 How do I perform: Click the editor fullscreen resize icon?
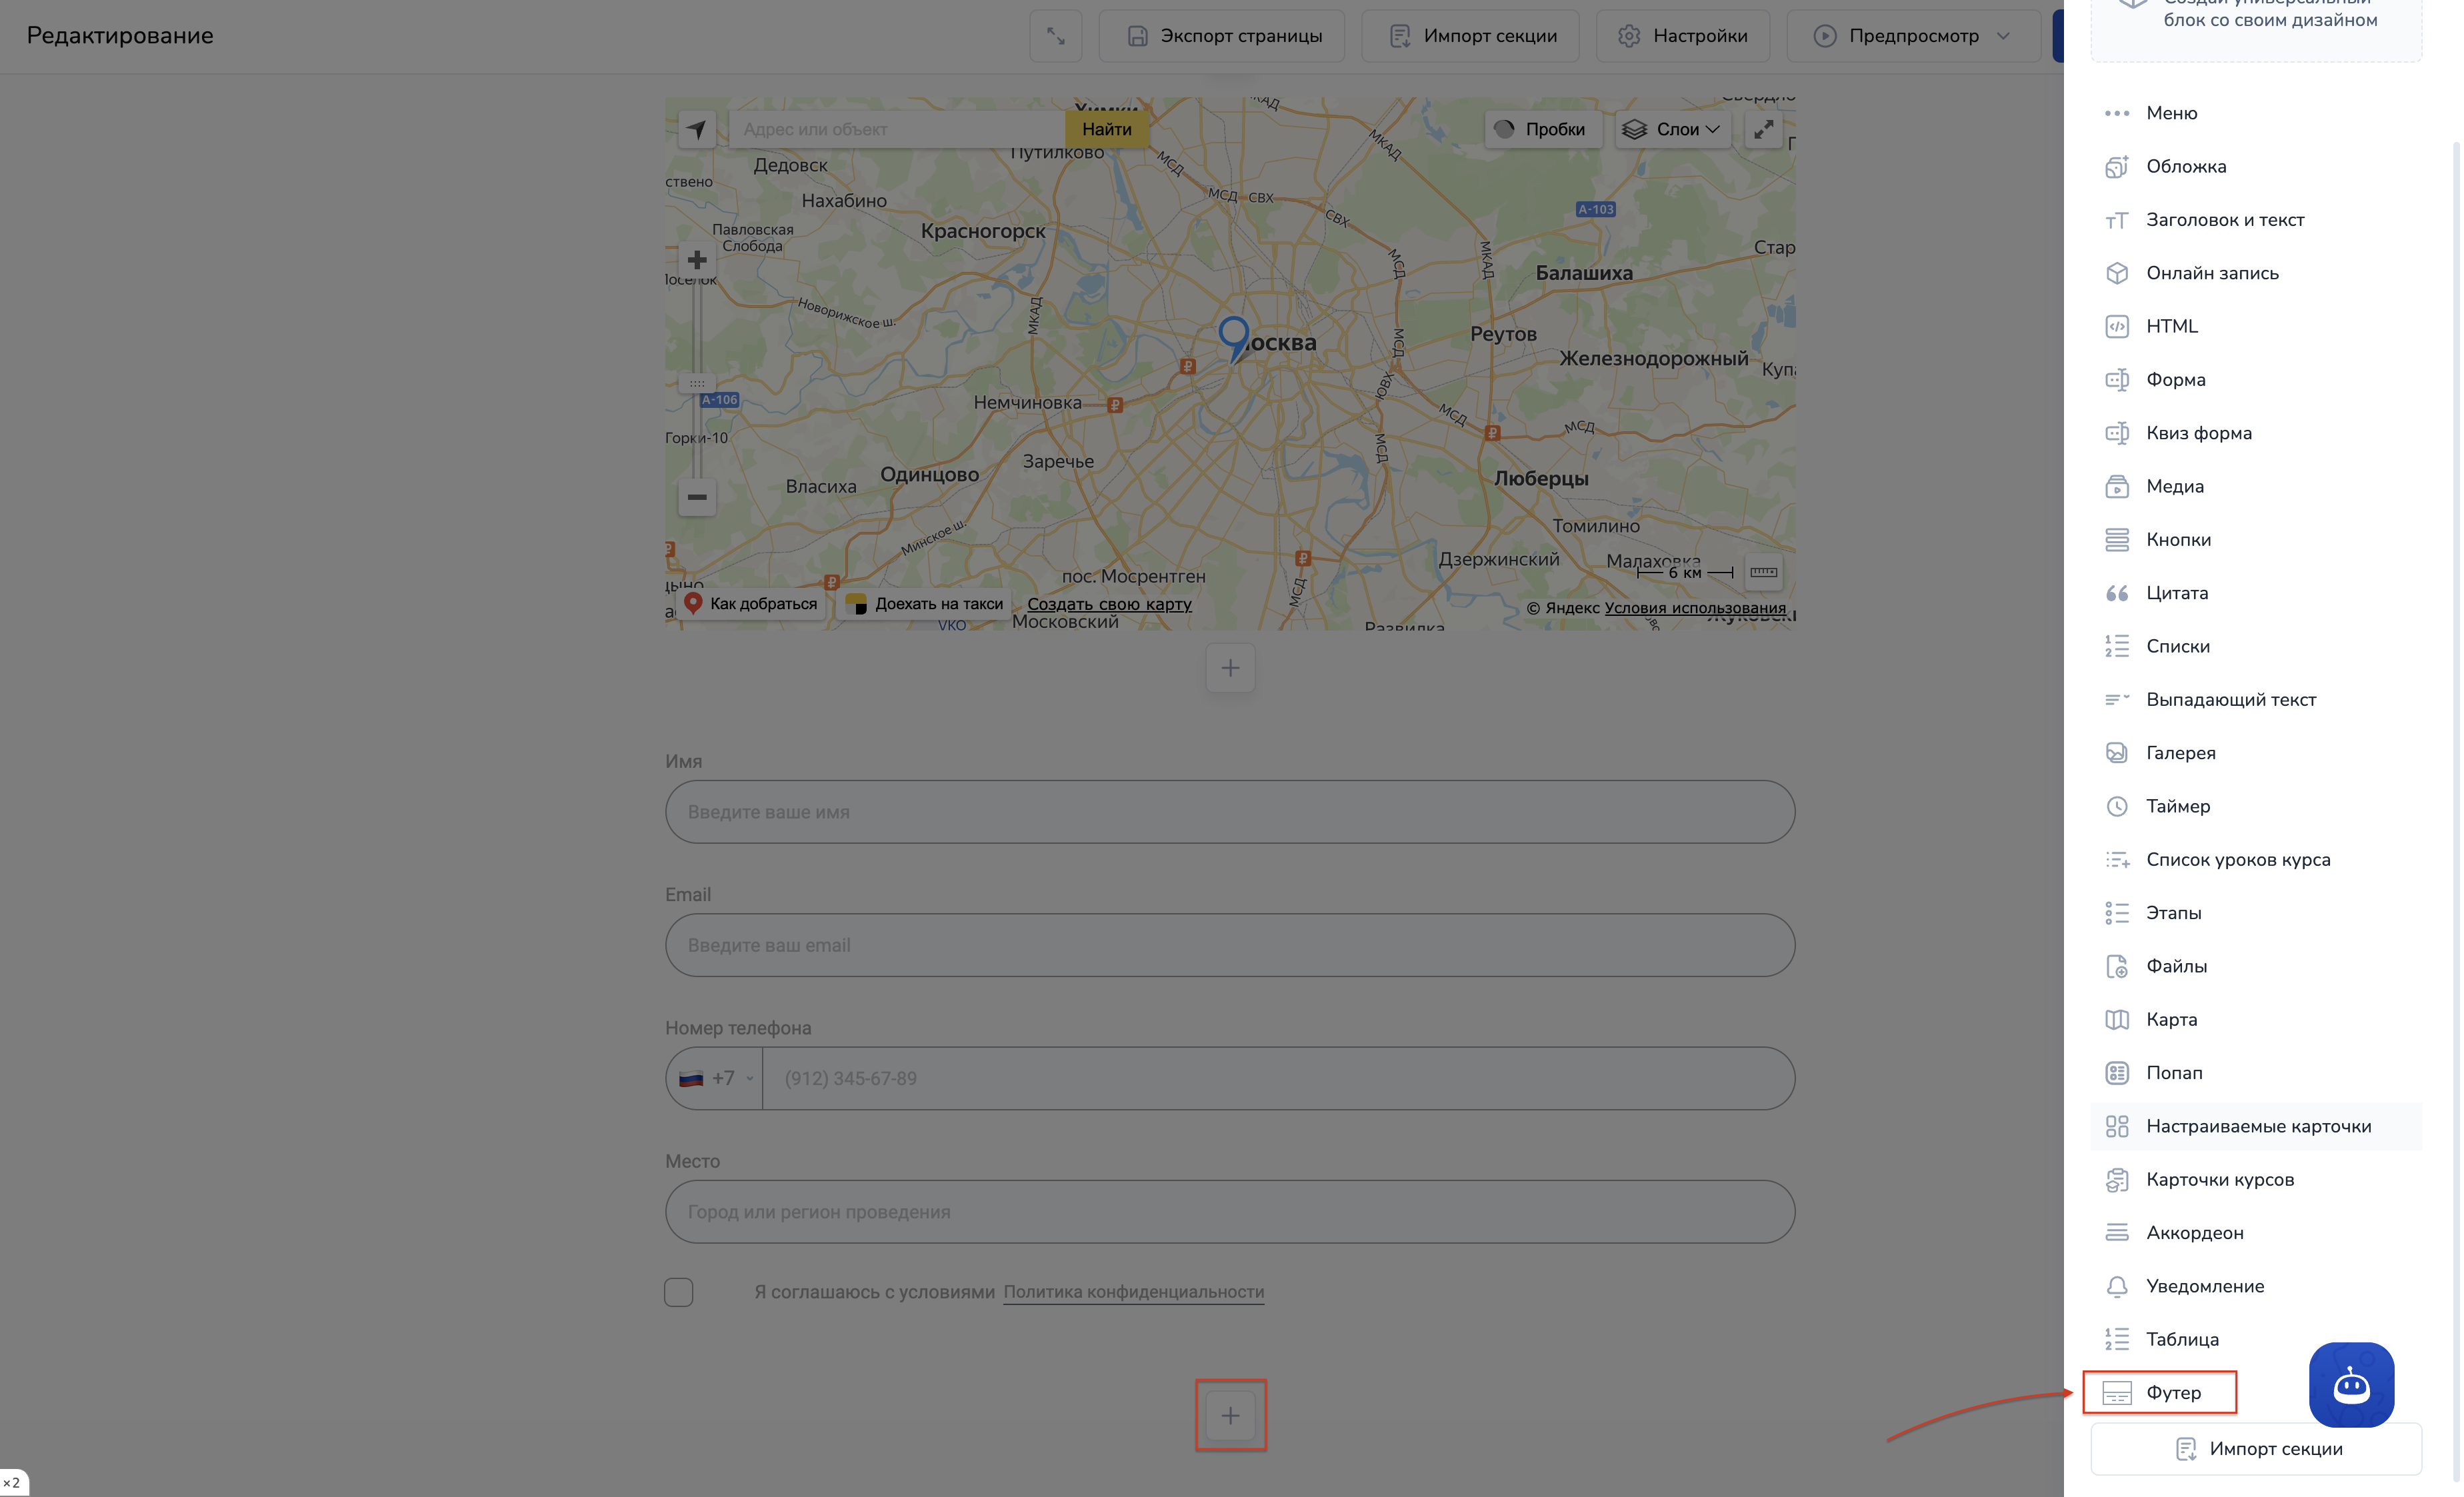point(1055,36)
